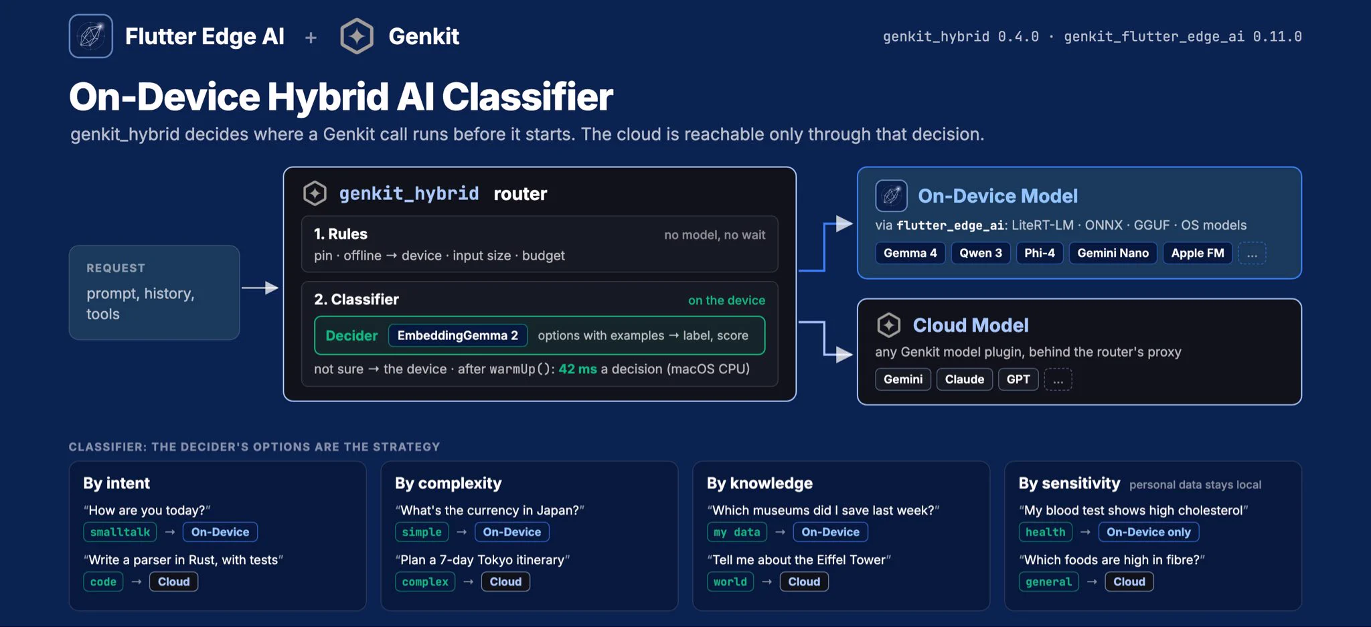Click the dashed ellipsis chip under Cloud Model
The image size is (1371, 627).
pos(1058,379)
